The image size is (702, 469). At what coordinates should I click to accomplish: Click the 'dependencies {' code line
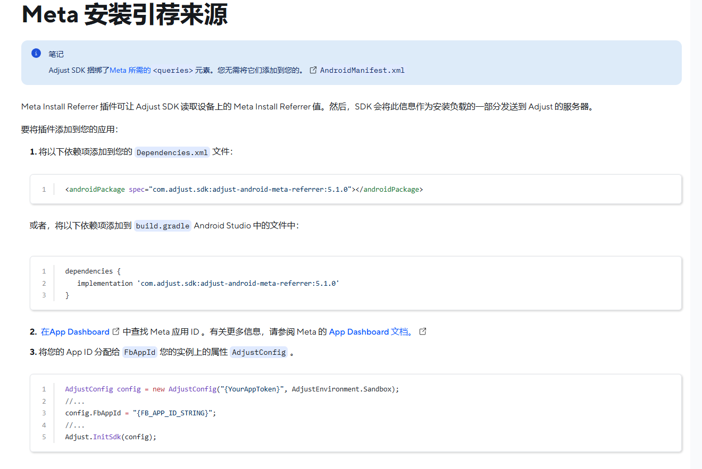(93, 271)
